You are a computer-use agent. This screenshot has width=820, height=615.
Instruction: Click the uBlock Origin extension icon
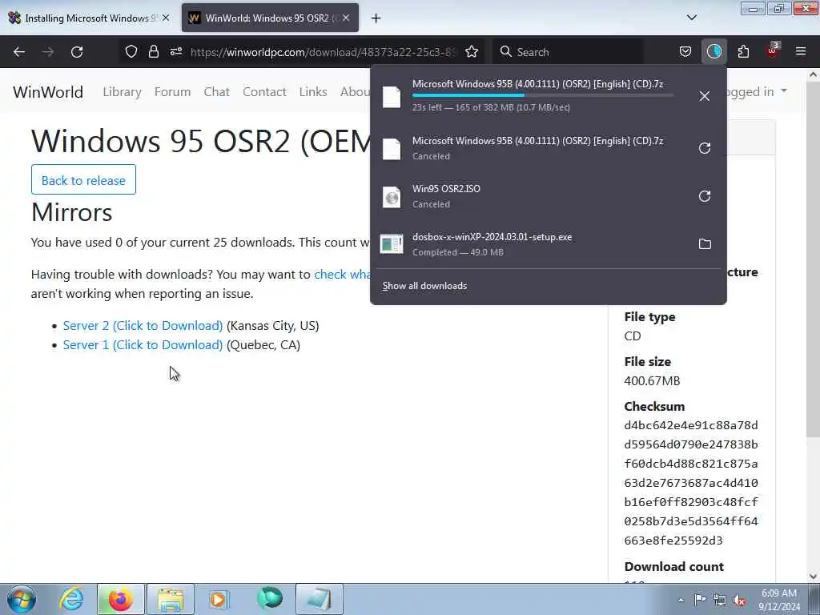(773, 50)
